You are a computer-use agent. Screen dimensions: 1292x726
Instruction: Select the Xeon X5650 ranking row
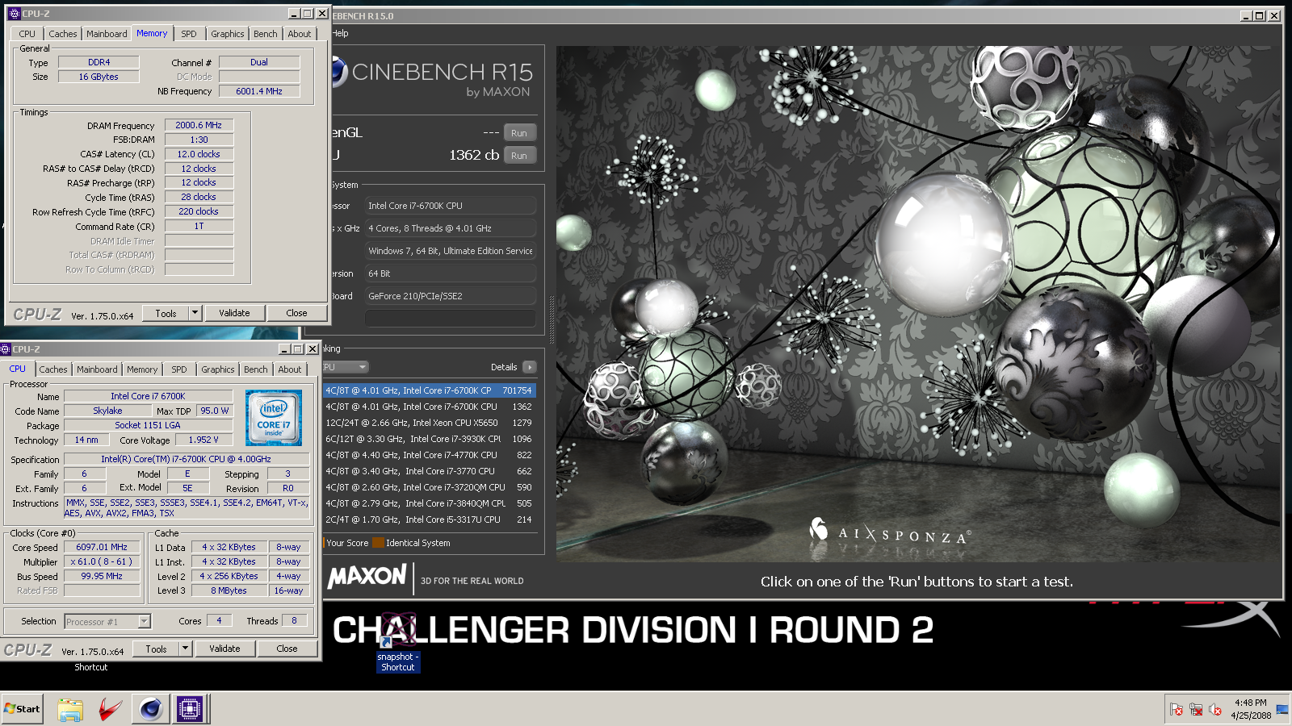429,423
